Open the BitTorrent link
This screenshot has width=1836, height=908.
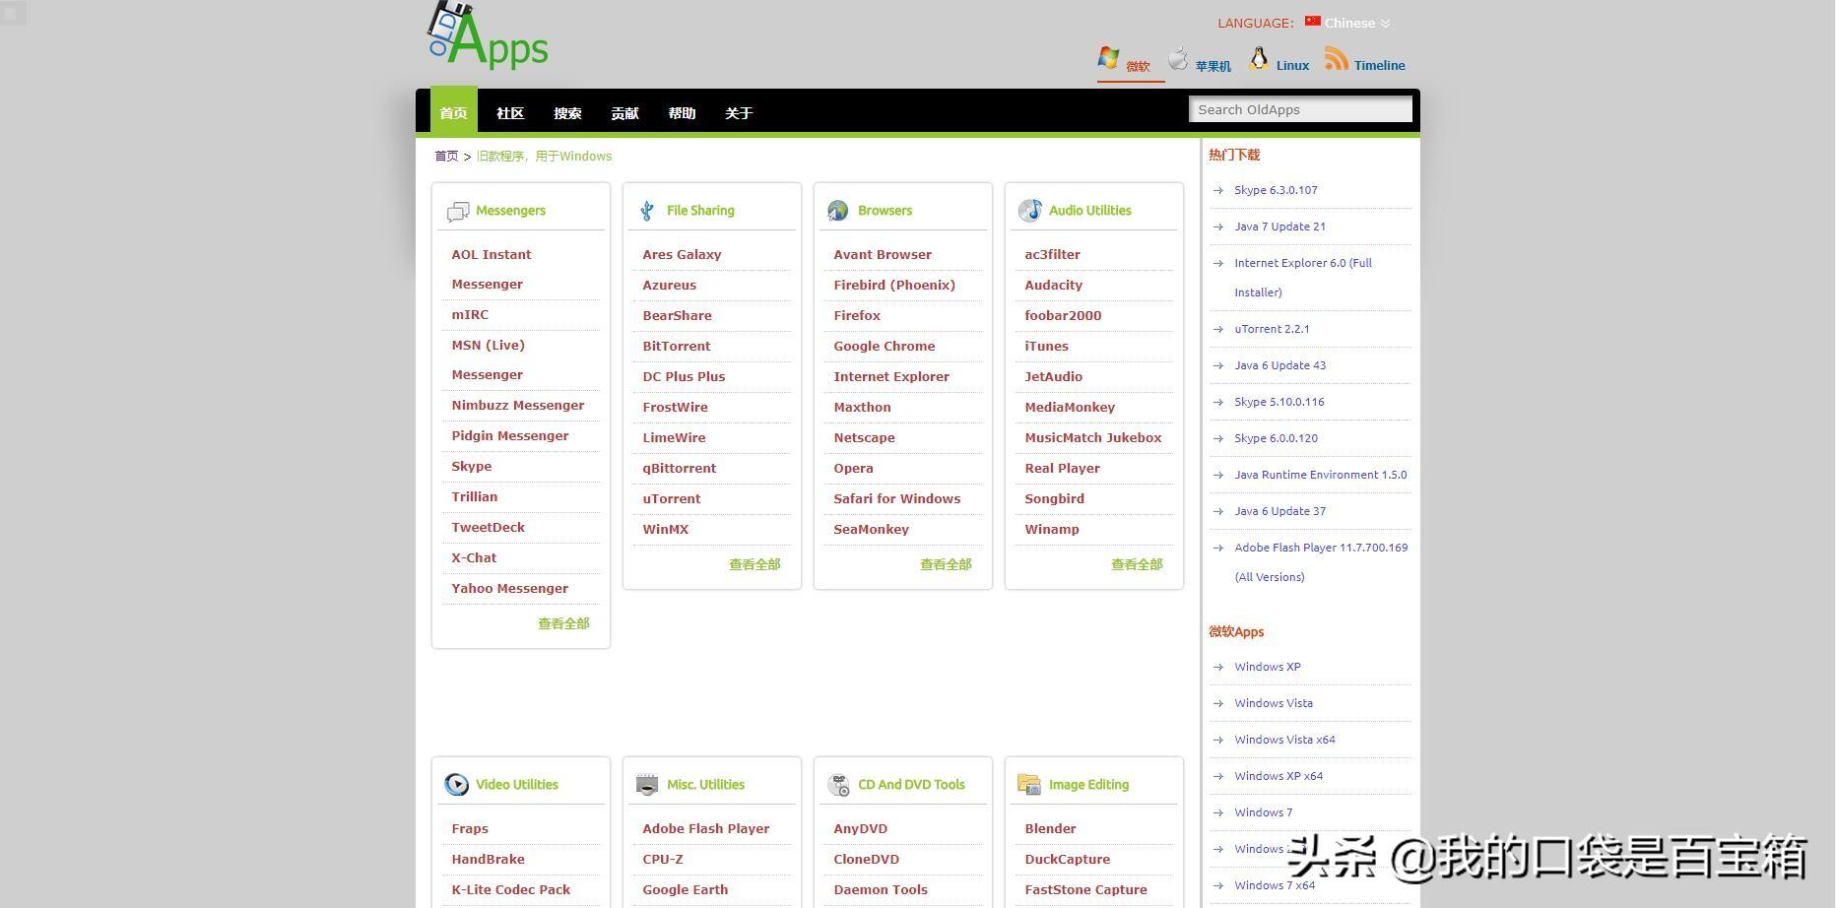677,346
